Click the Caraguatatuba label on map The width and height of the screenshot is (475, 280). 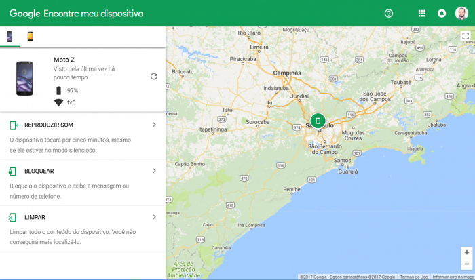pos(411,133)
